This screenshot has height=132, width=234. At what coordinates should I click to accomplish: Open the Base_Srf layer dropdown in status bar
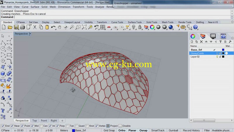(x=79, y=130)
